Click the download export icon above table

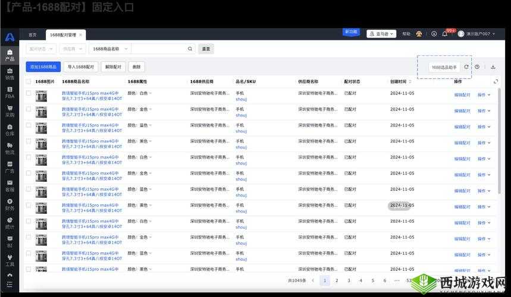point(493,67)
